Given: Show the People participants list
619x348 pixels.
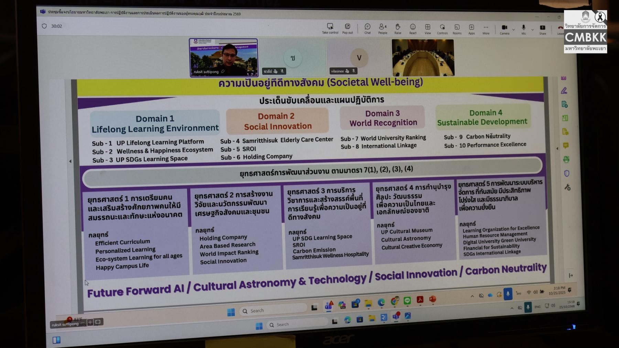Looking at the screenshot, I should pyautogui.click(x=382, y=28).
